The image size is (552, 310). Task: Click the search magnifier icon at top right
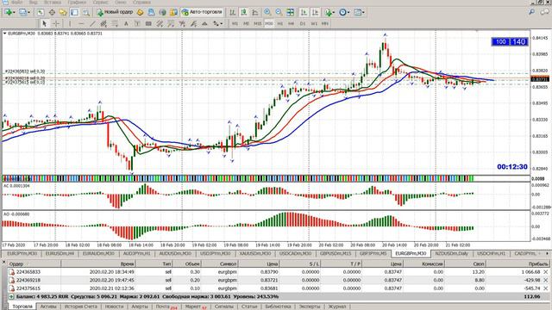531,12
